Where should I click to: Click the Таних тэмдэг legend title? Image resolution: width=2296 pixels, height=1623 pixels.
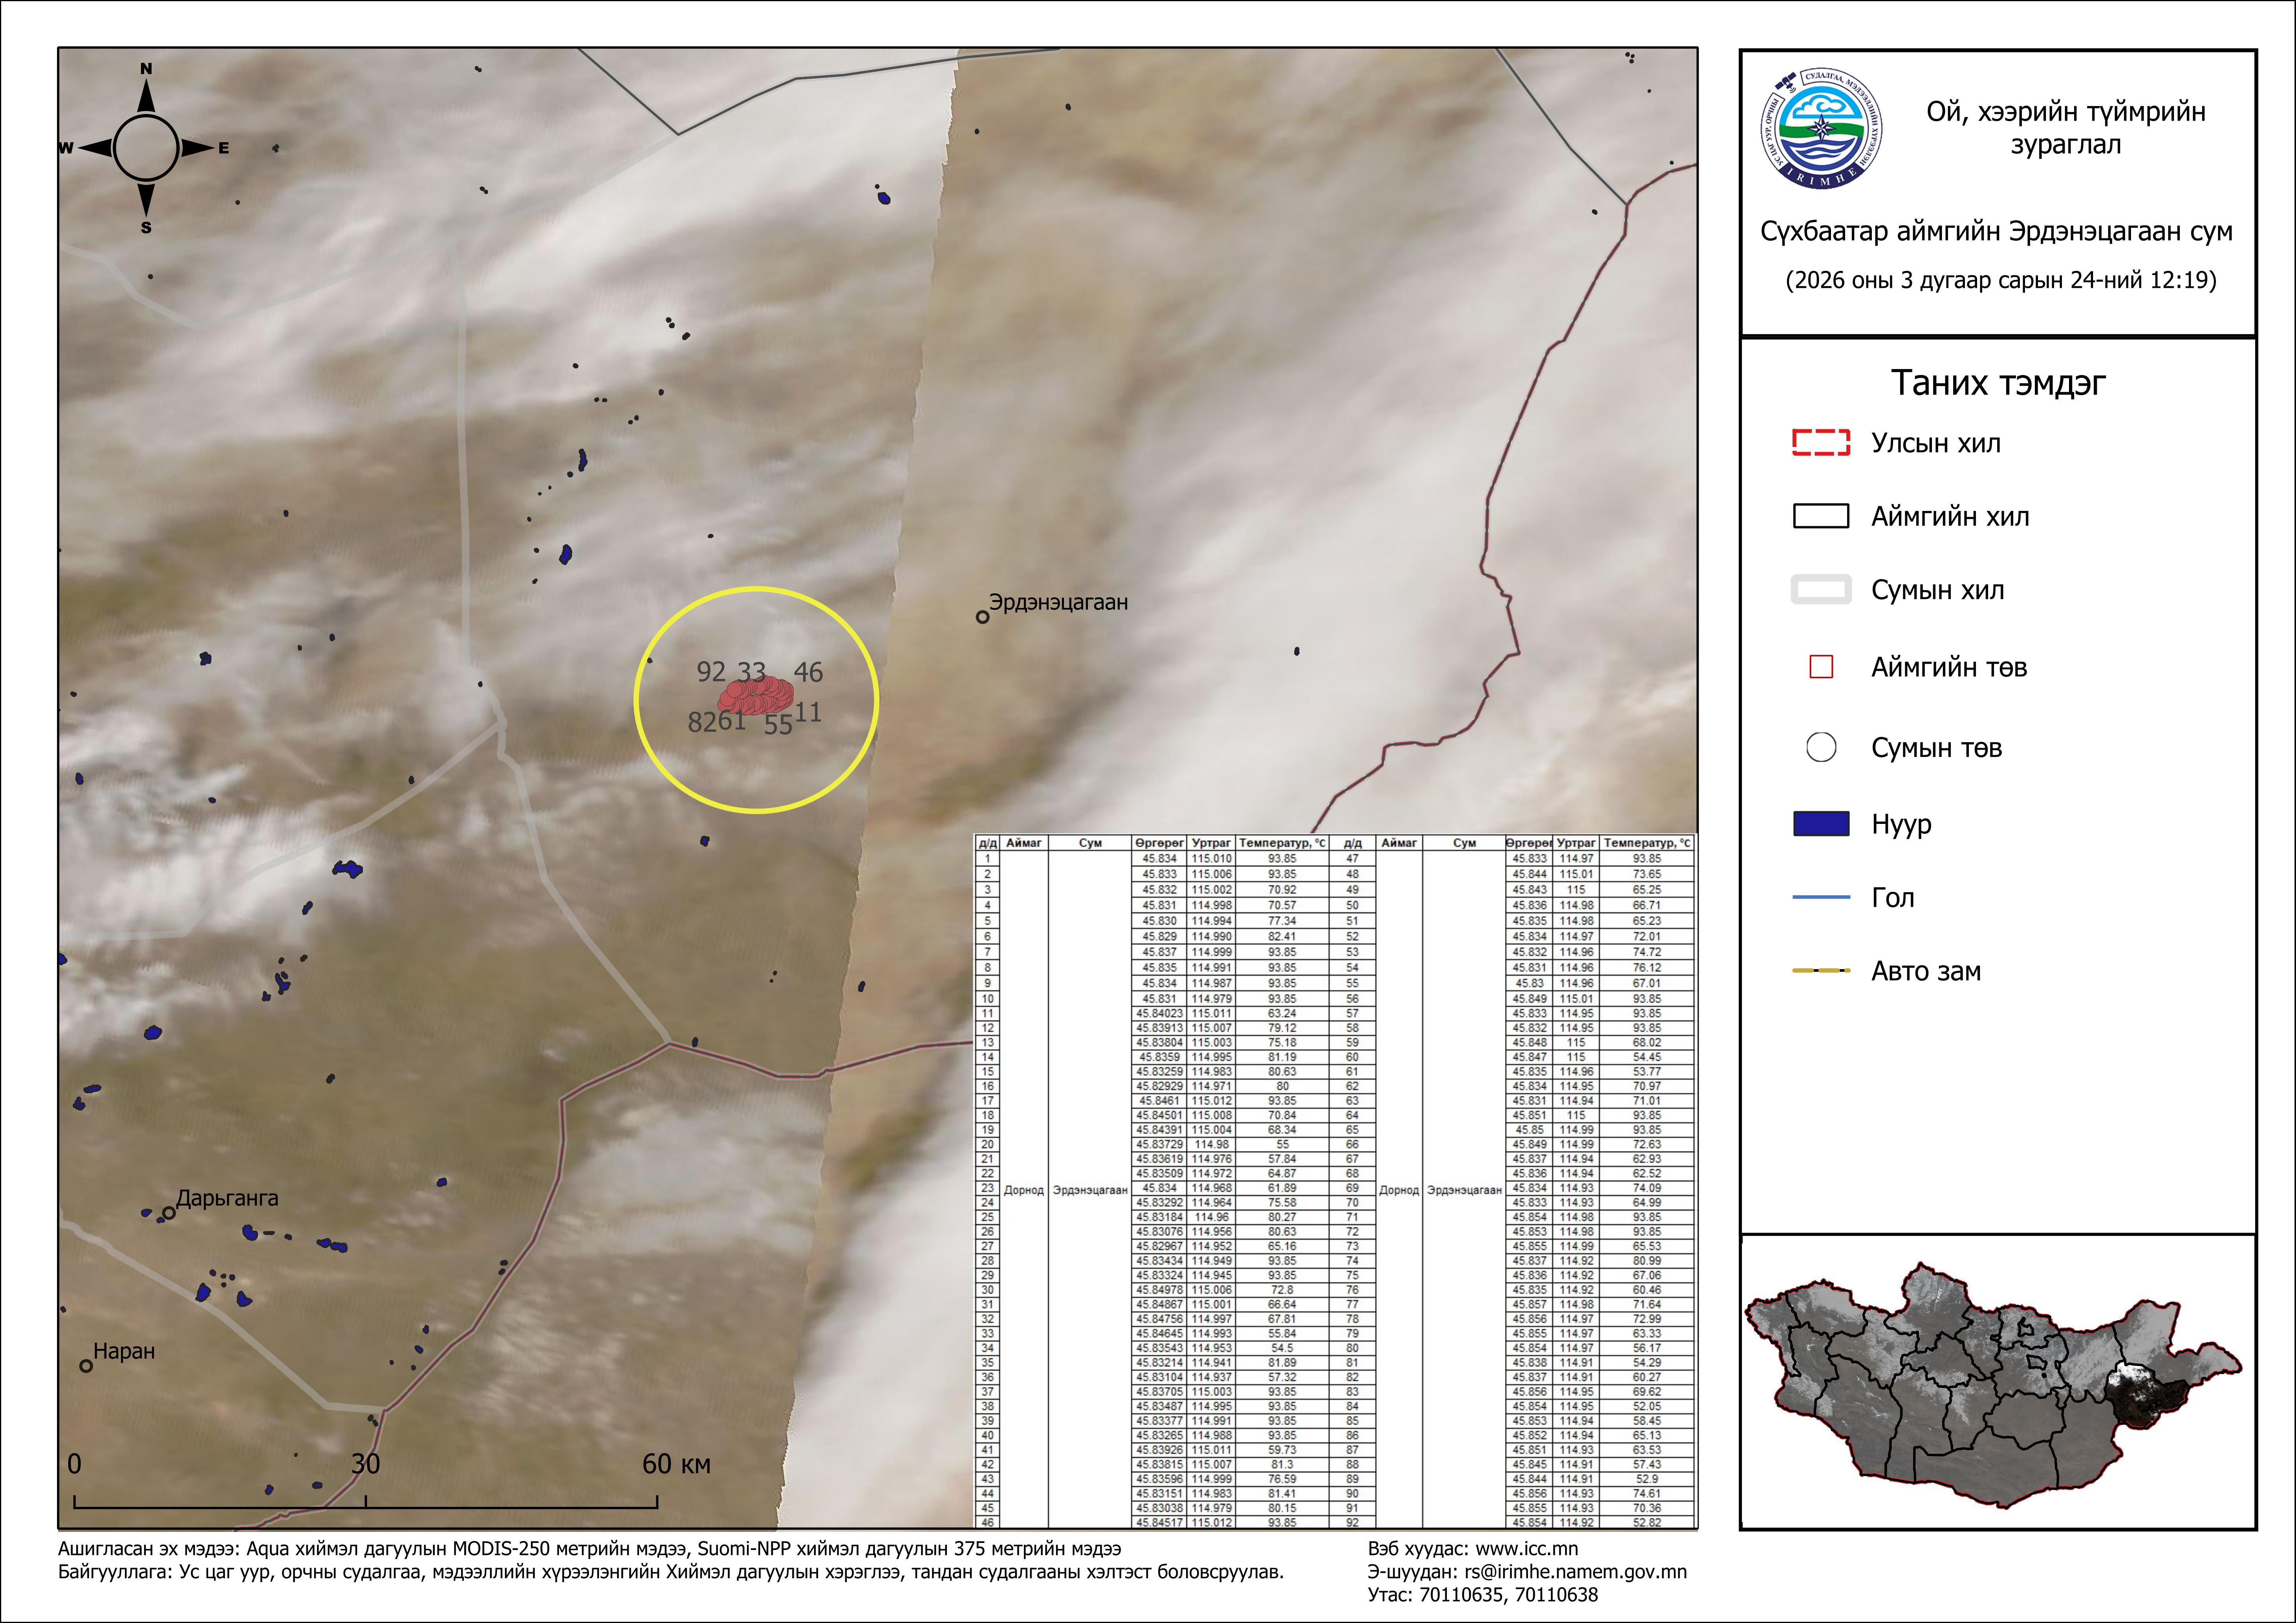(x=1997, y=383)
